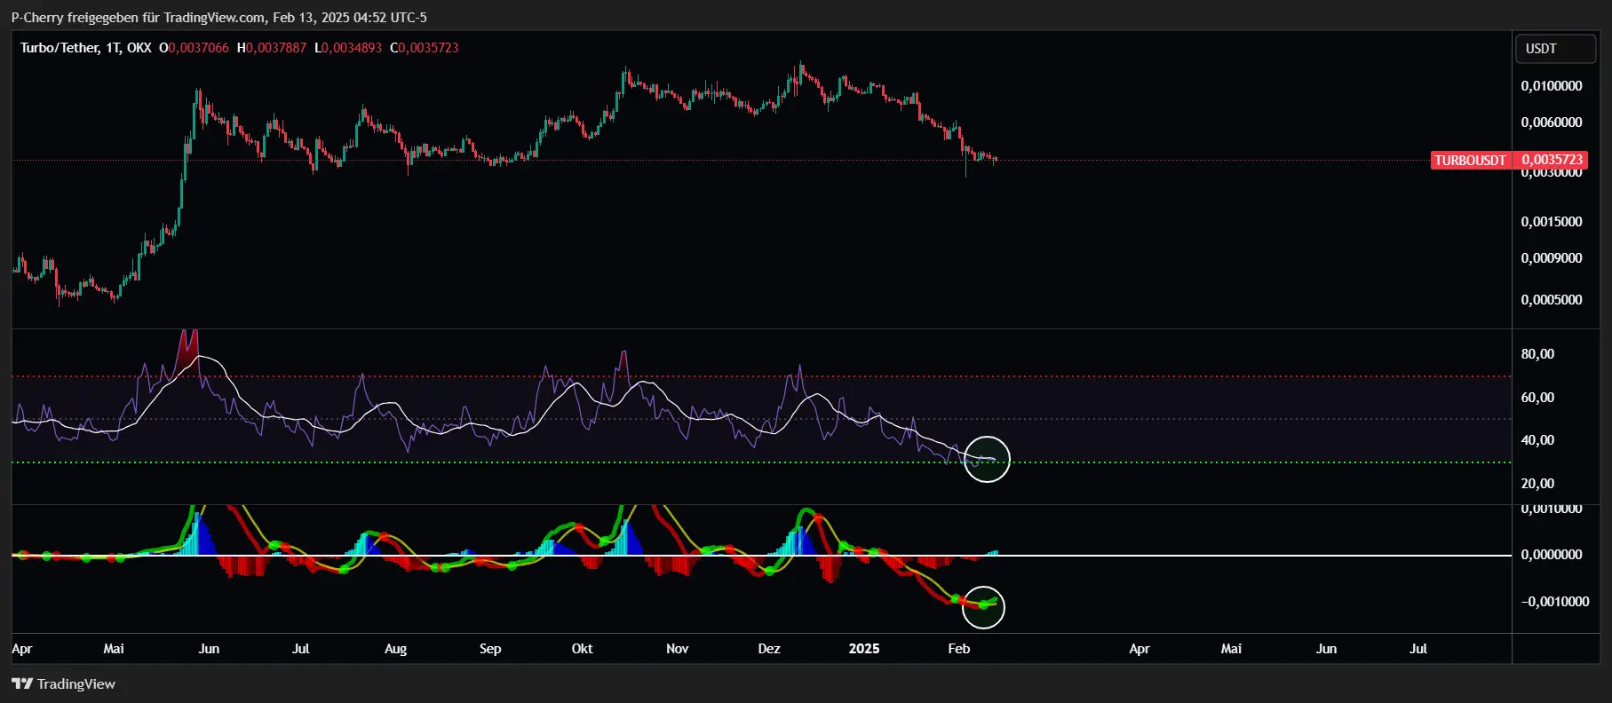Click MACD axis label 0,0000000
The image size is (1612, 703).
[x=1552, y=555]
